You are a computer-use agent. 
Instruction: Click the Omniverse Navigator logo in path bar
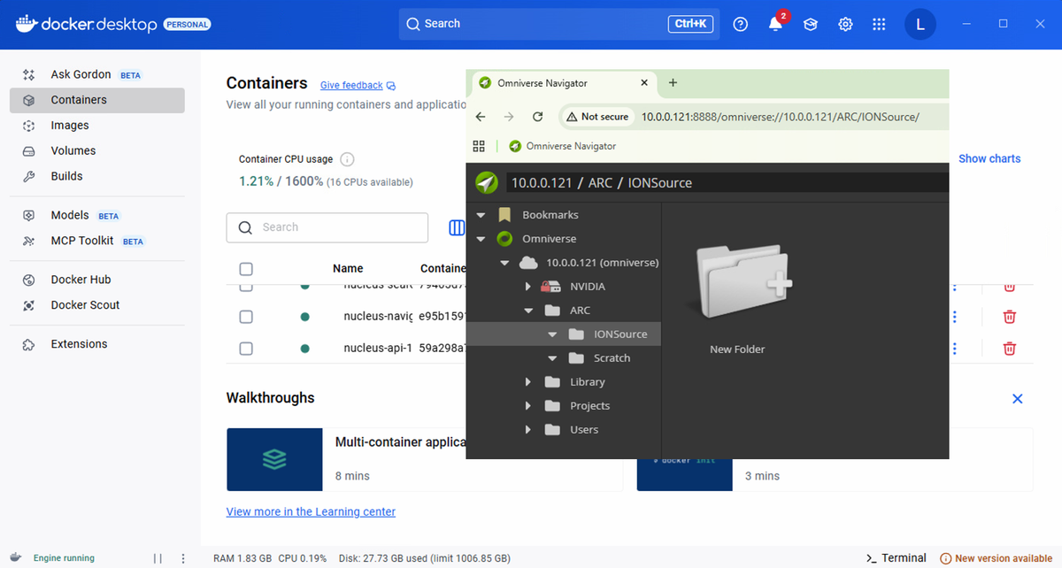point(486,182)
